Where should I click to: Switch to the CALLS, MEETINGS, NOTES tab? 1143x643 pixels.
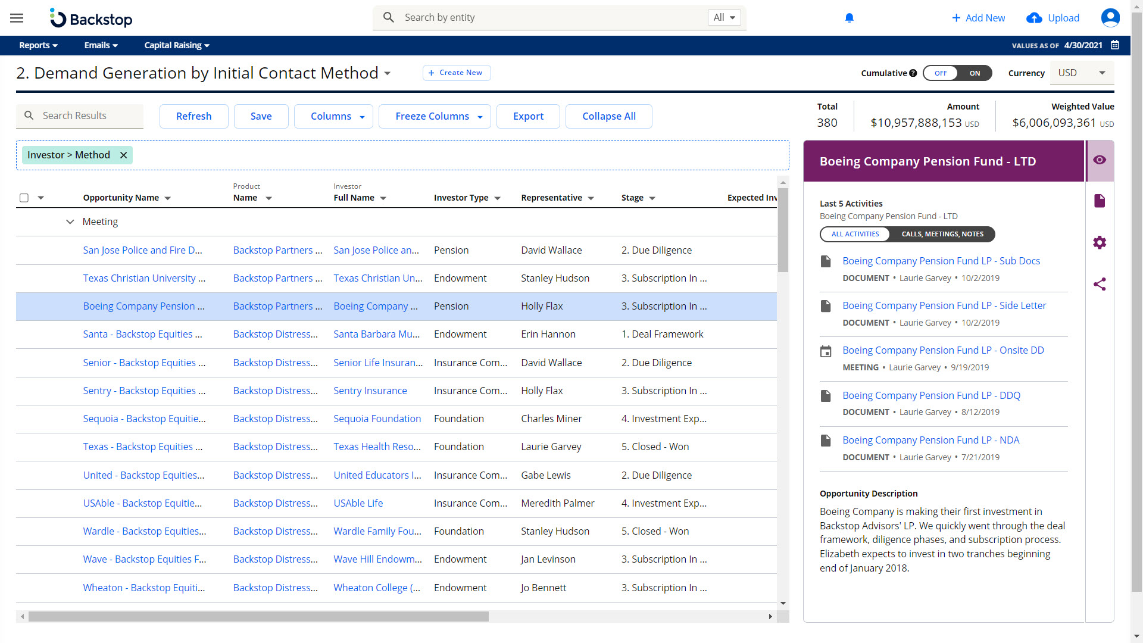pyautogui.click(x=942, y=234)
